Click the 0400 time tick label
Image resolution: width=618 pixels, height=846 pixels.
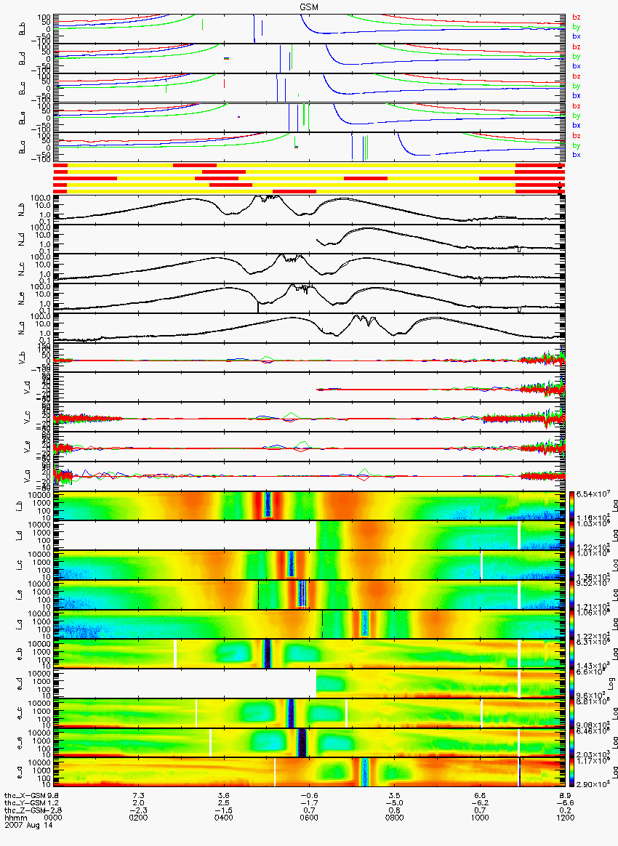223,817
